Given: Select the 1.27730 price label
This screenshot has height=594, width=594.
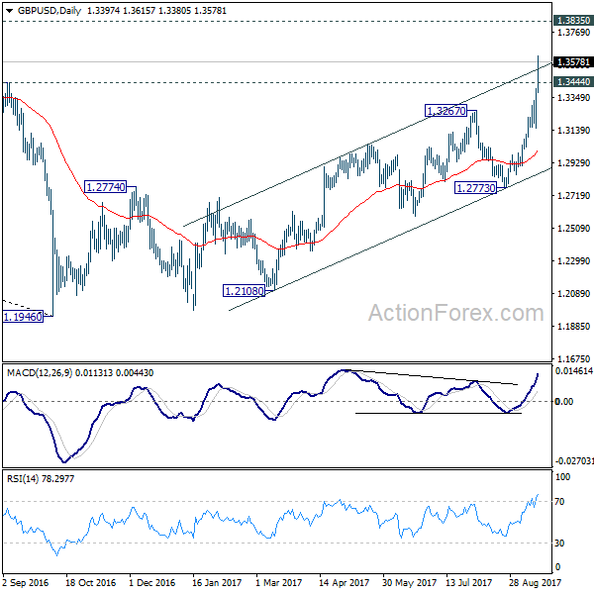Looking at the screenshot, I should point(476,187).
